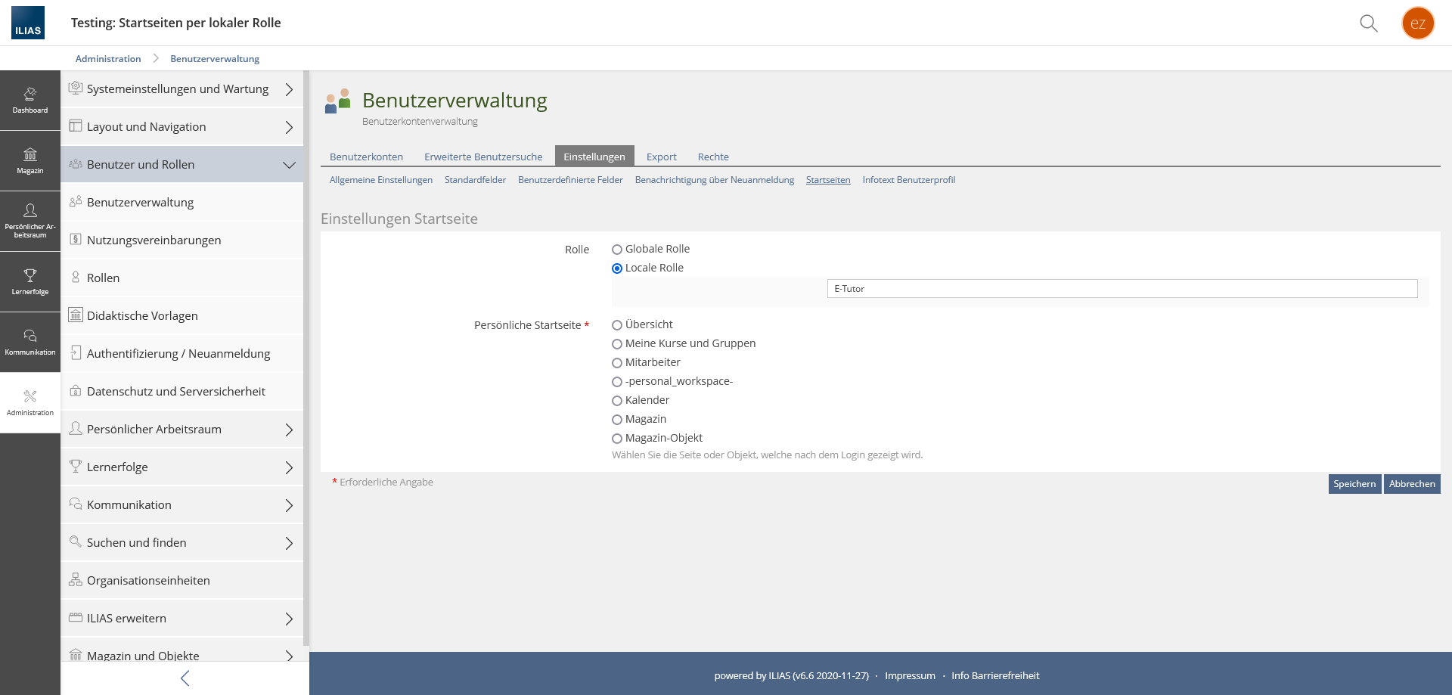The image size is (1452, 695).
Task: Open Kommunikation in the main sidebar
Action: tap(30, 343)
